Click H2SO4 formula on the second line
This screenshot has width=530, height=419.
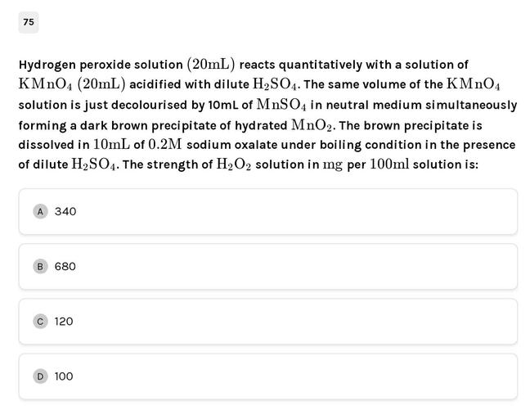click(x=276, y=84)
